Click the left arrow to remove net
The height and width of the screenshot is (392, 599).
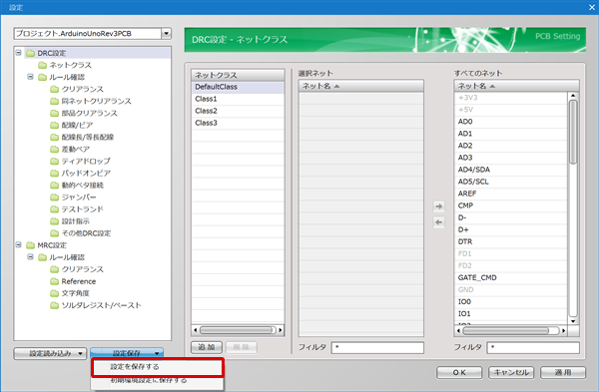(439, 221)
